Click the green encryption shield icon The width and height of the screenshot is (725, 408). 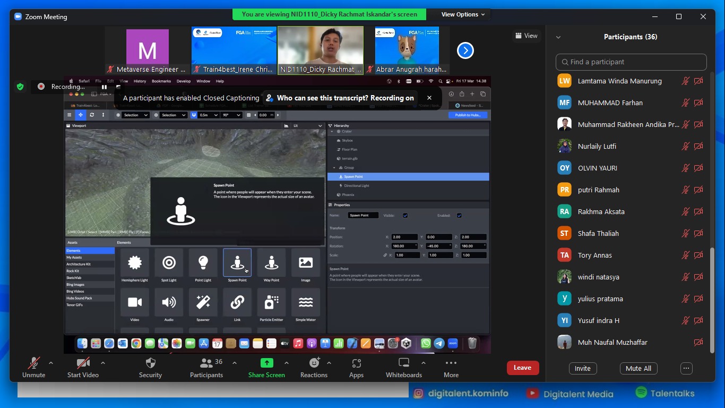20,87
